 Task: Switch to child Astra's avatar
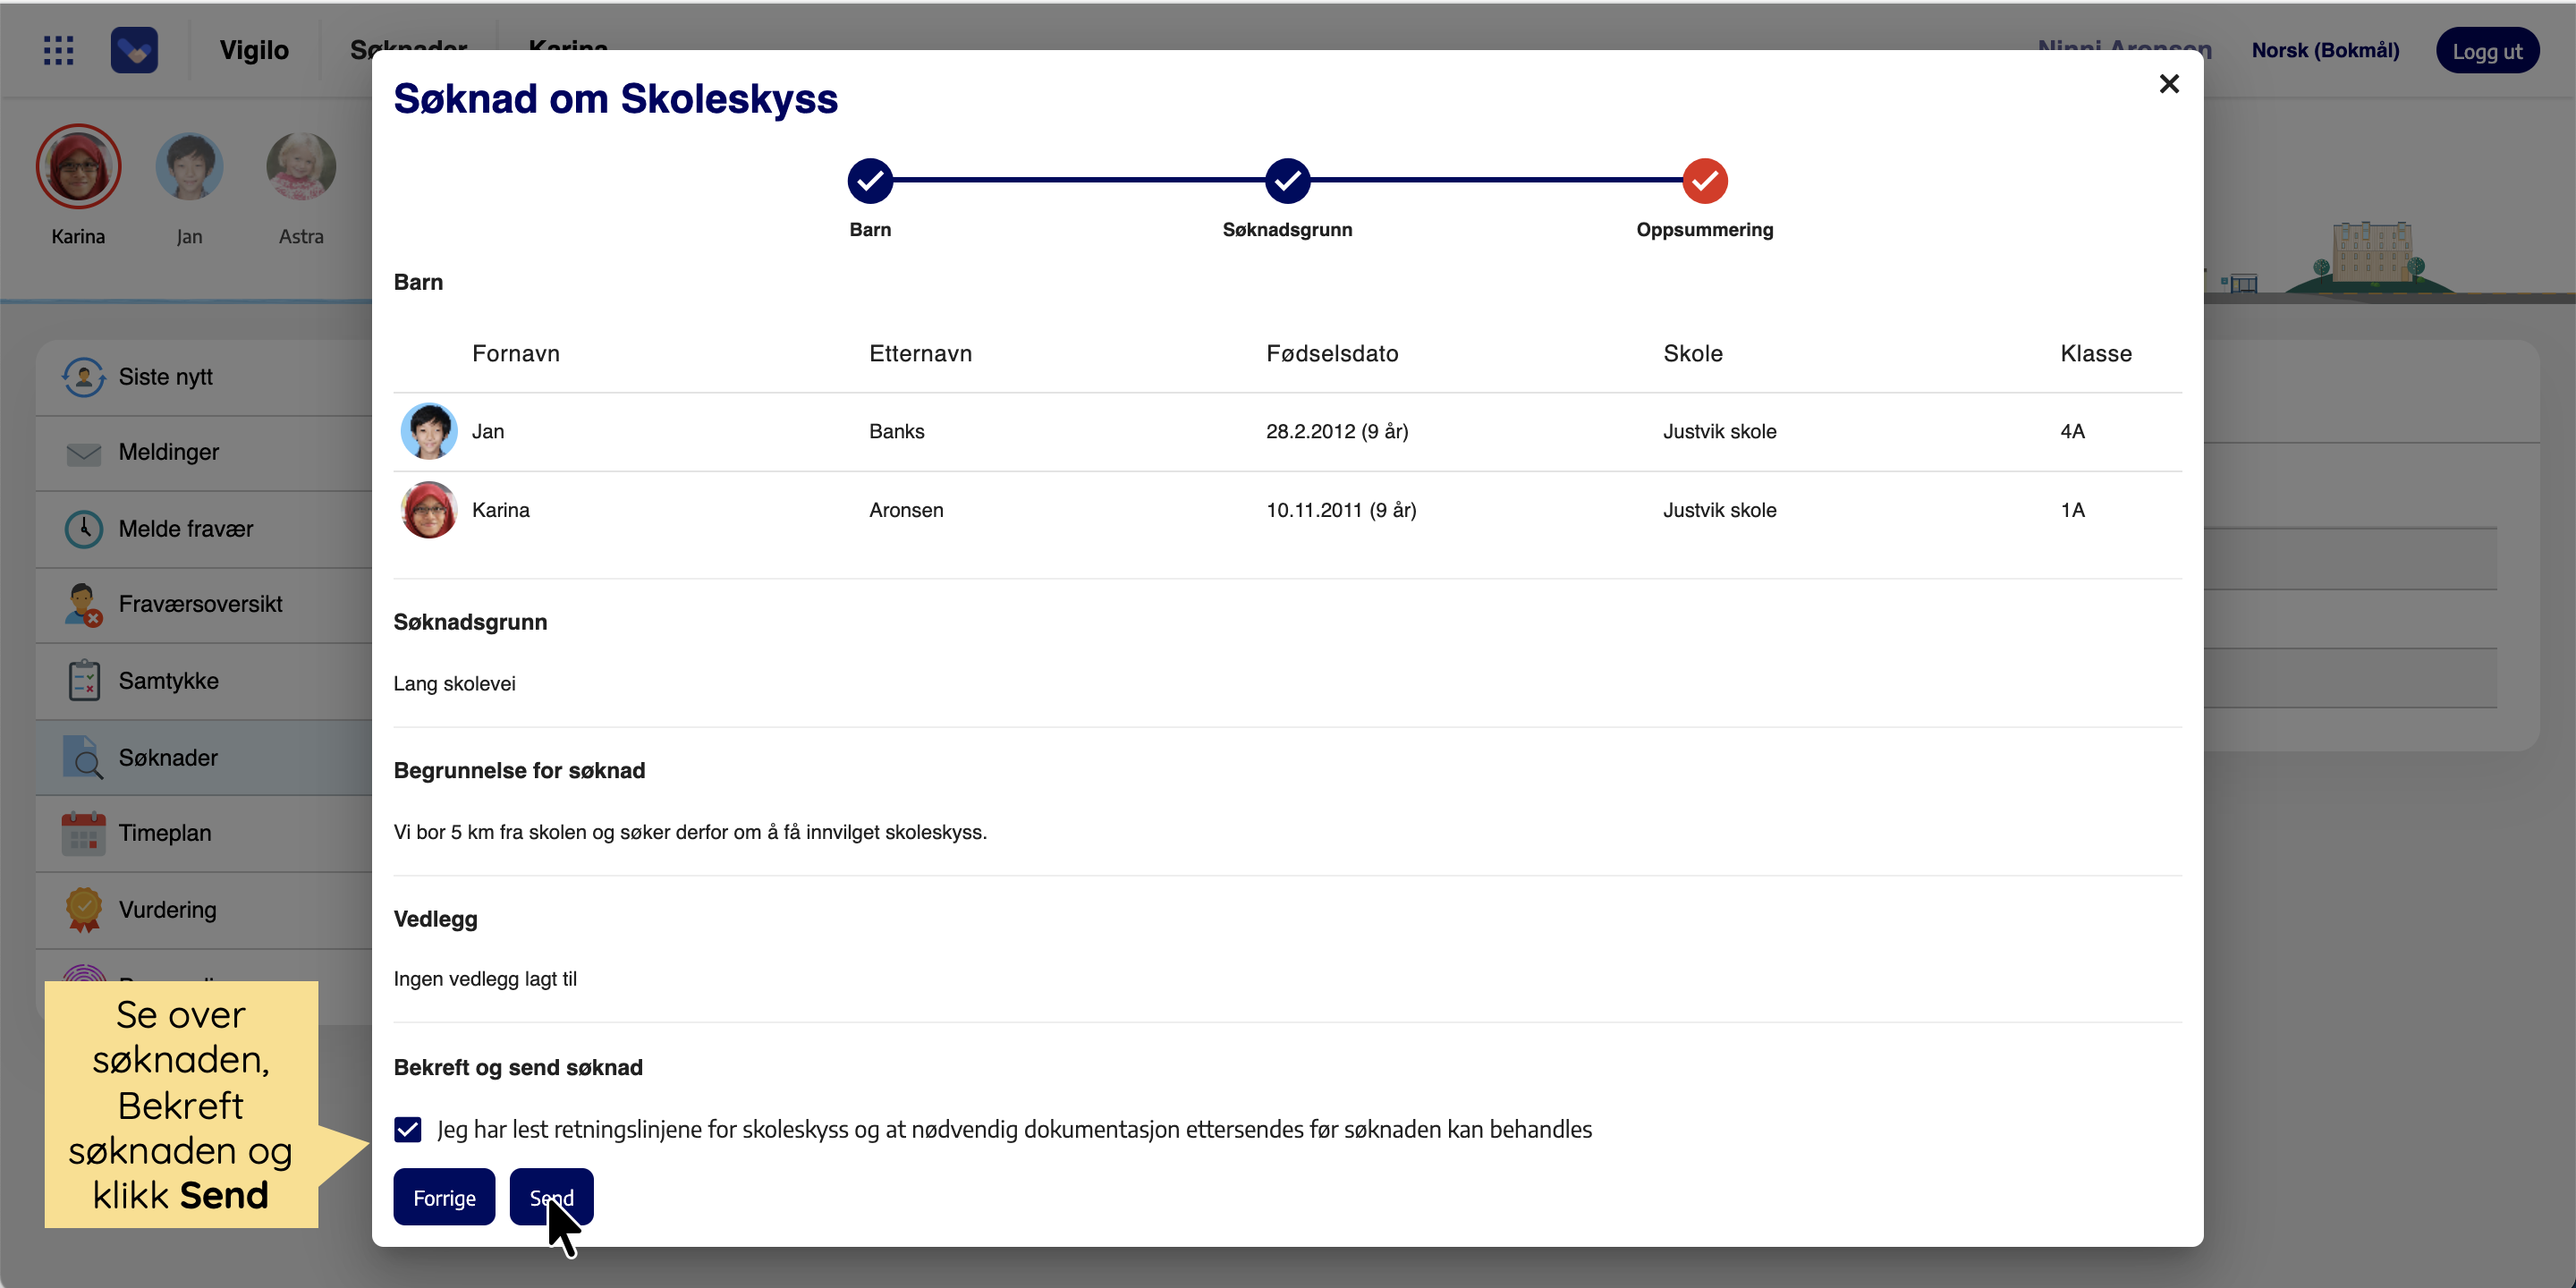[x=301, y=168]
